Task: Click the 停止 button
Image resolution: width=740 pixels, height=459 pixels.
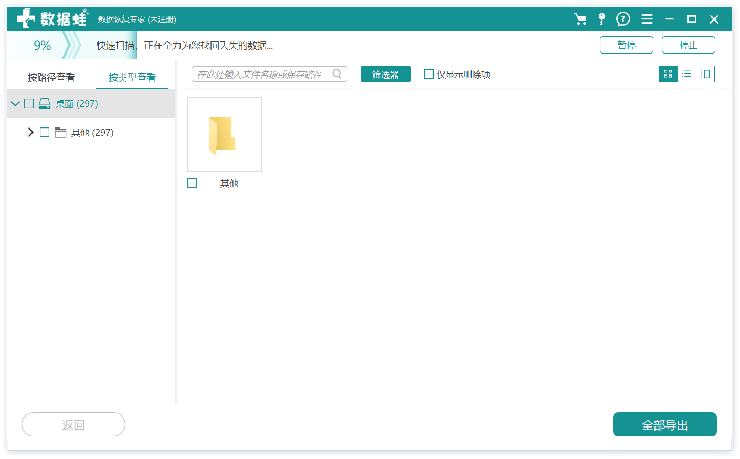Action: click(x=689, y=45)
